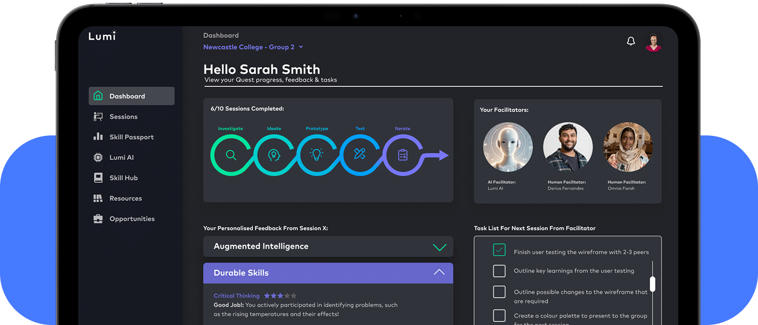Click the Prototype lightbulb icon
The height and width of the screenshot is (325, 758).
click(317, 155)
